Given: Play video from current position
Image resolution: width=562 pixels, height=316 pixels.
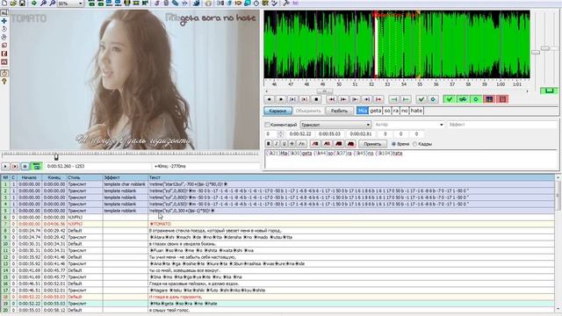Looking at the screenshot, I should [x=5, y=166].
